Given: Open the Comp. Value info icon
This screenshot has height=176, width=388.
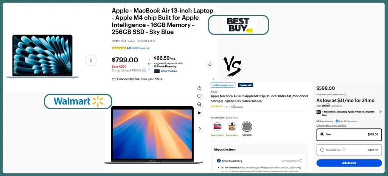Looking at the screenshot, I should pos(144,71).
